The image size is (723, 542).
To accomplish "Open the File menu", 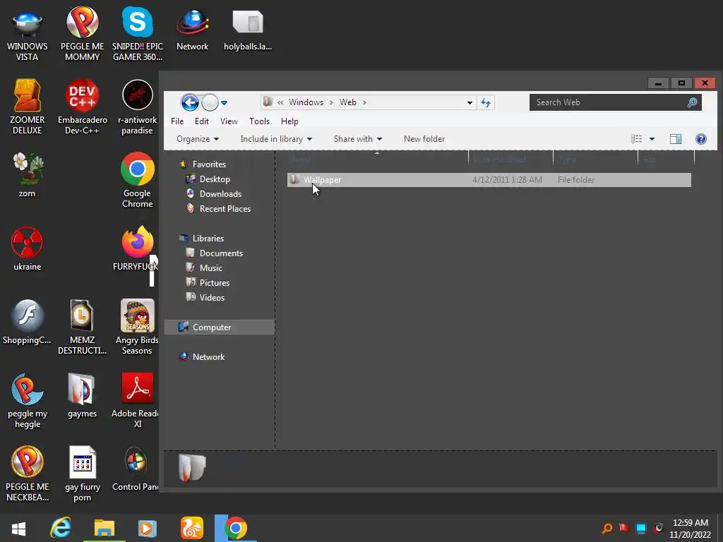I will tap(177, 121).
